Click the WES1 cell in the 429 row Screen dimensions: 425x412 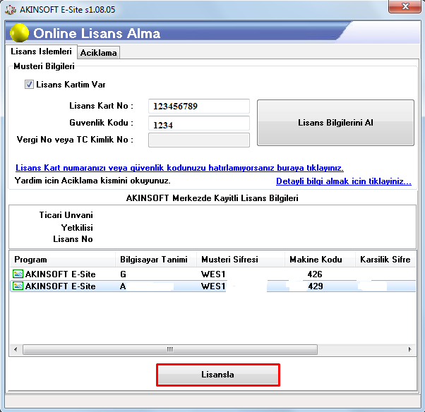213,286
